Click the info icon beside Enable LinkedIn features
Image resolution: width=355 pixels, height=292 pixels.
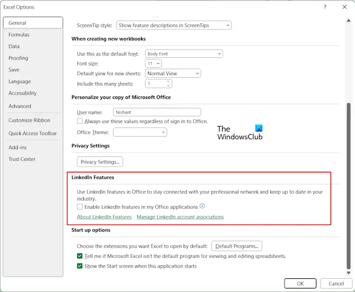point(202,206)
